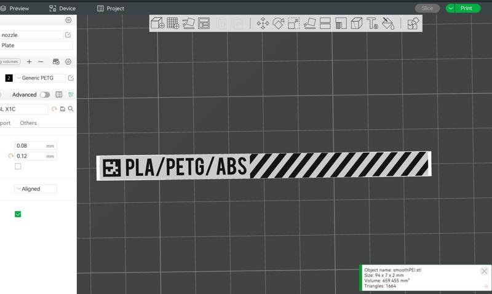The width and height of the screenshot is (492, 294).
Task: Open filament settings gear icon
Action: click(x=68, y=62)
